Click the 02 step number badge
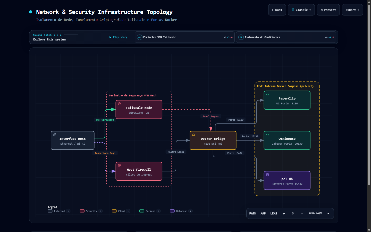 click(x=241, y=37)
